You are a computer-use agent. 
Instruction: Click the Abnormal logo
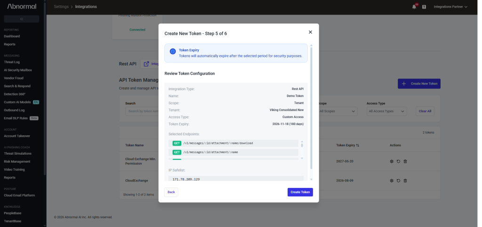coord(22,7)
